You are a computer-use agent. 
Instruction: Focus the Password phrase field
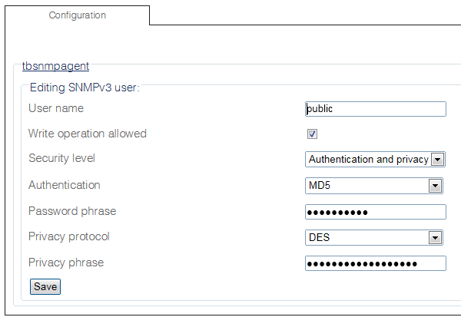coord(375,212)
